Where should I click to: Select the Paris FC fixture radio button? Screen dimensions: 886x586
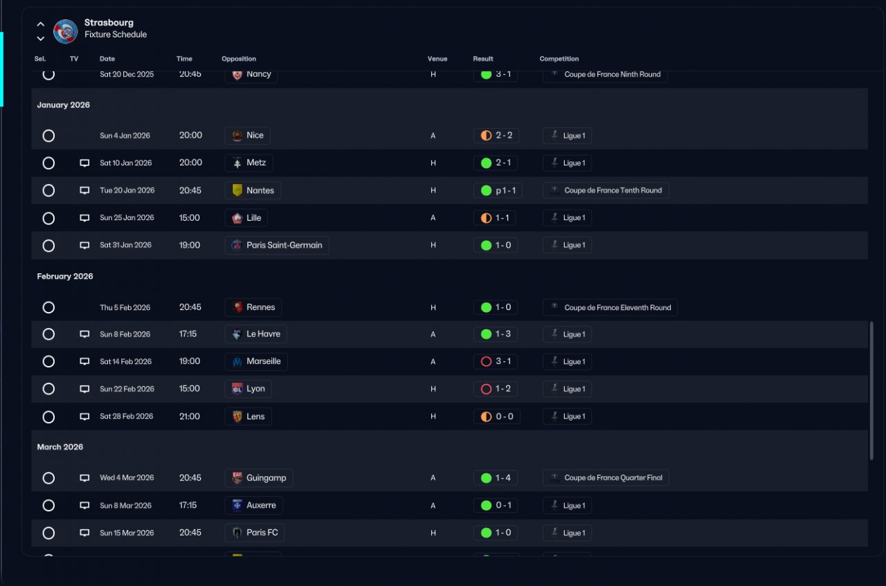coord(48,533)
